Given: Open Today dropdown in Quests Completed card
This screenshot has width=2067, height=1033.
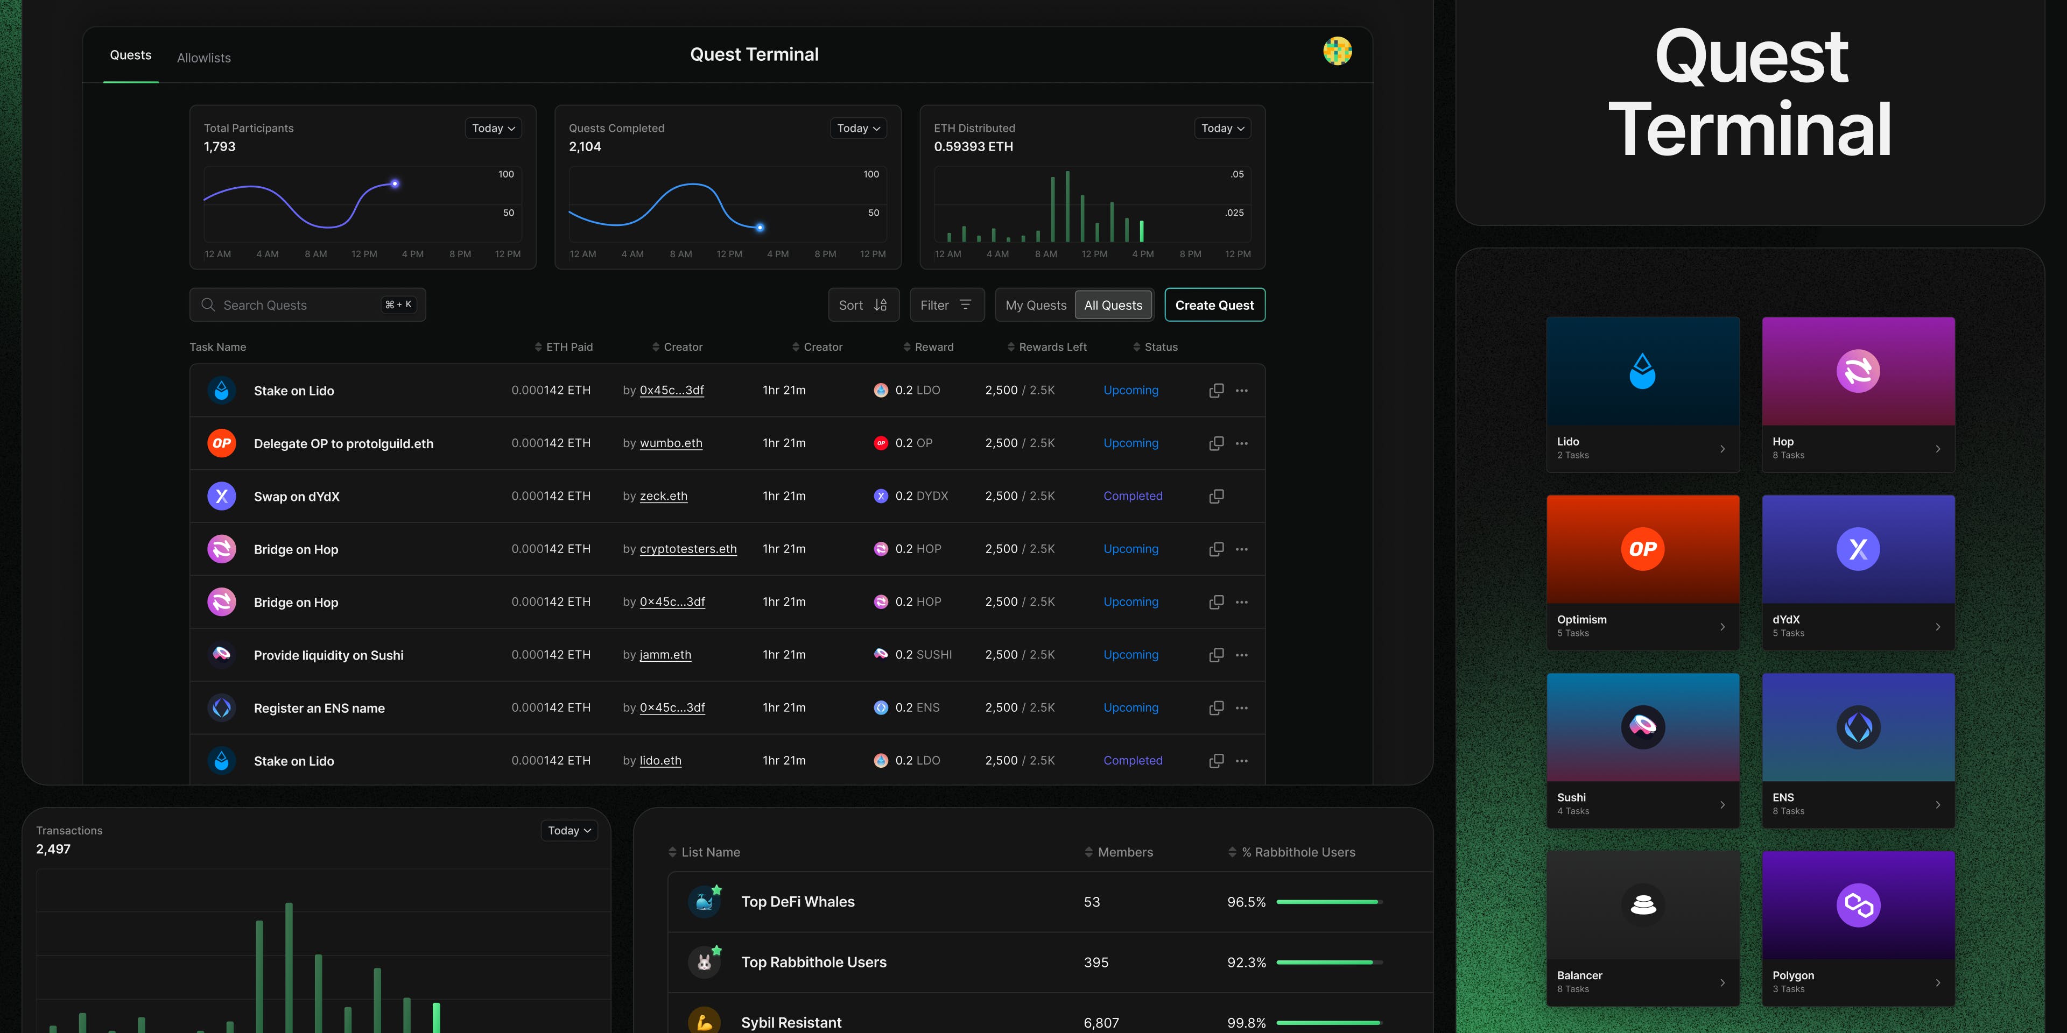Looking at the screenshot, I should pos(859,129).
